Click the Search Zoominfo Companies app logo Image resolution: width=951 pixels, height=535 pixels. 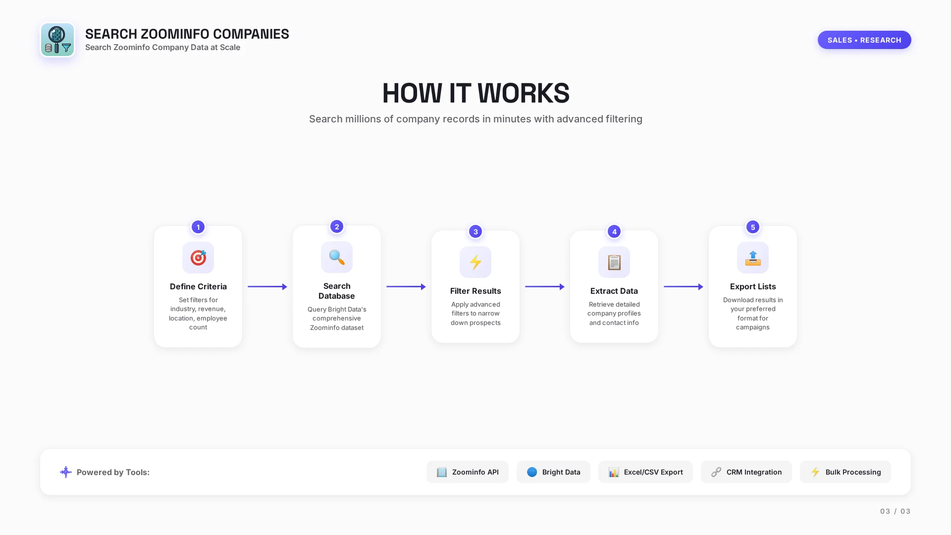pyautogui.click(x=57, y=40)
